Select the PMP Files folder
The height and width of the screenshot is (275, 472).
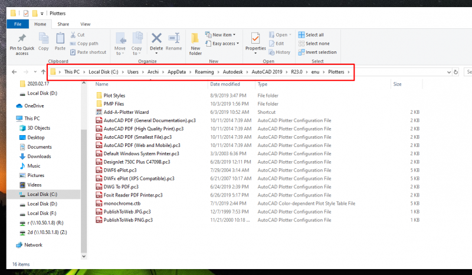tap(110, 104)
